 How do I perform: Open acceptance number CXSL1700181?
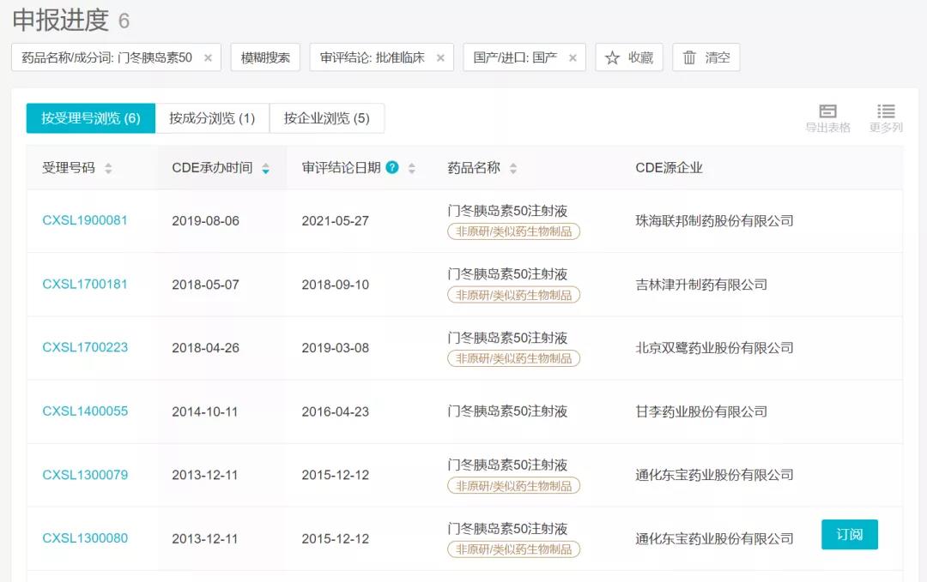[85, 284]
